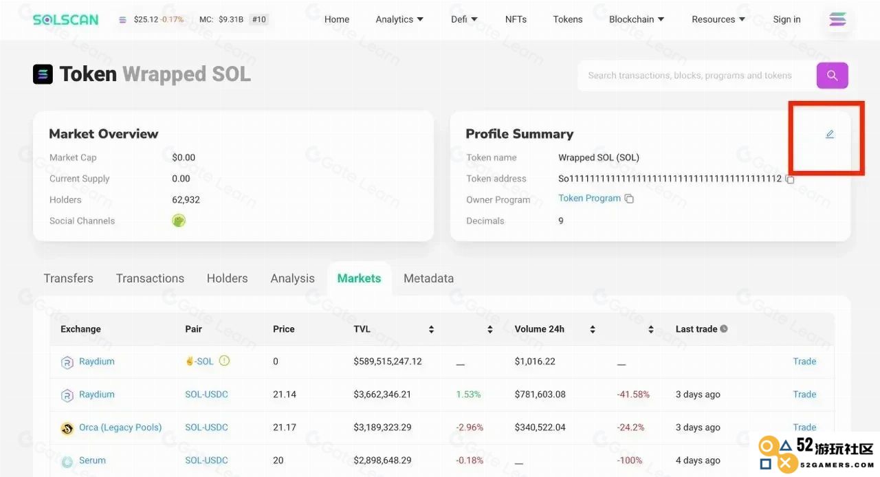Open the Blockchain dropdown menu

637,19
